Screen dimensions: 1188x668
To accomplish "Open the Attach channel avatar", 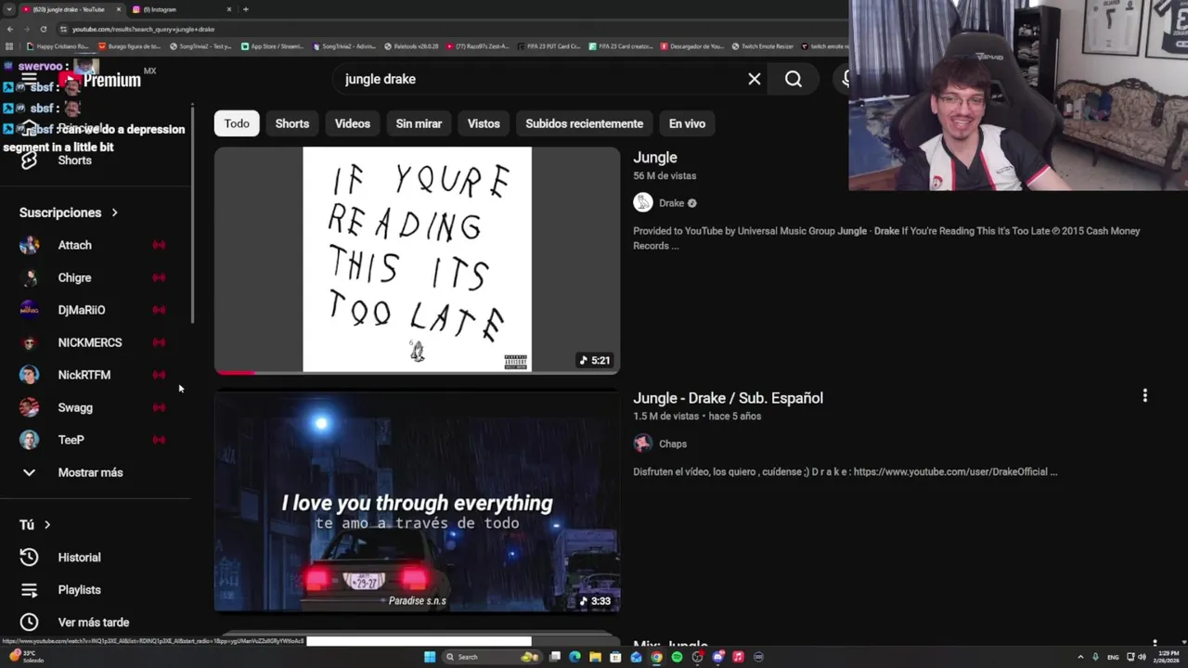I will [30, 245].
